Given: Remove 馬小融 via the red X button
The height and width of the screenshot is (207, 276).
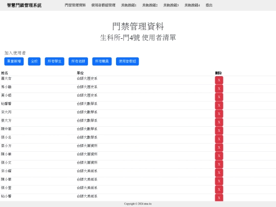Looking at the screenshot, I should [x=219, y=88].
